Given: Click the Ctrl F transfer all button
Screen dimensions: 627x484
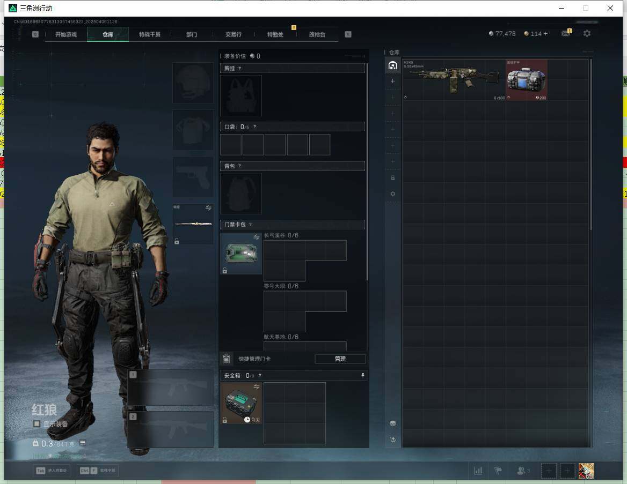Looking at the screenshot, I should [x=98, y=471].
